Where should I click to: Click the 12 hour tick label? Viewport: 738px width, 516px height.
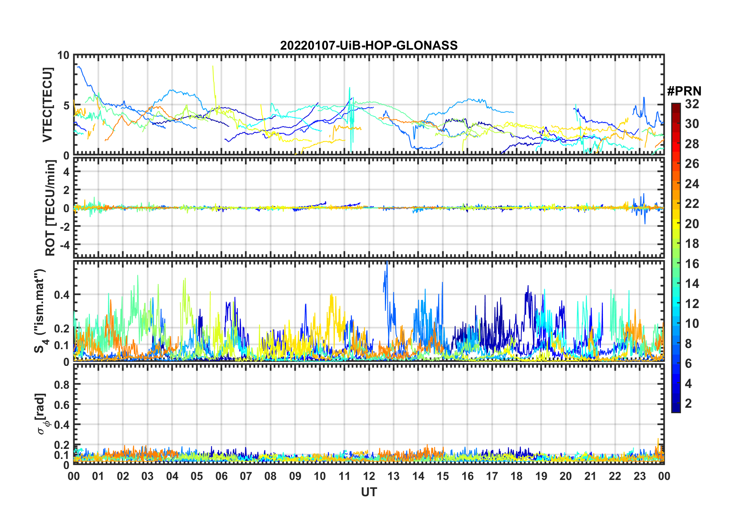click(x=369, y=476)
